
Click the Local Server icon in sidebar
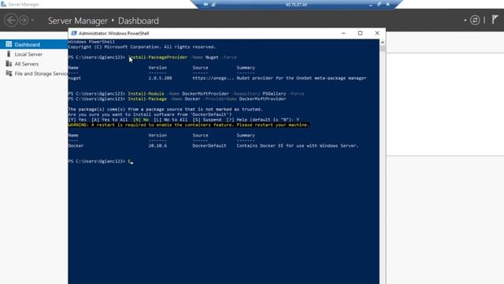(x=9, y=54)
